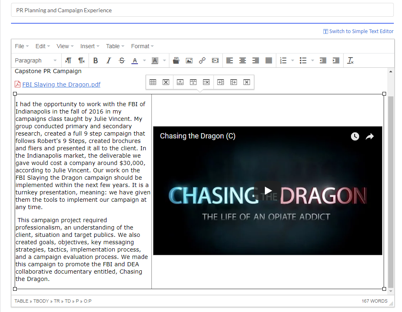
Task: Decrease paragraph indent
Action: (323, 60)
